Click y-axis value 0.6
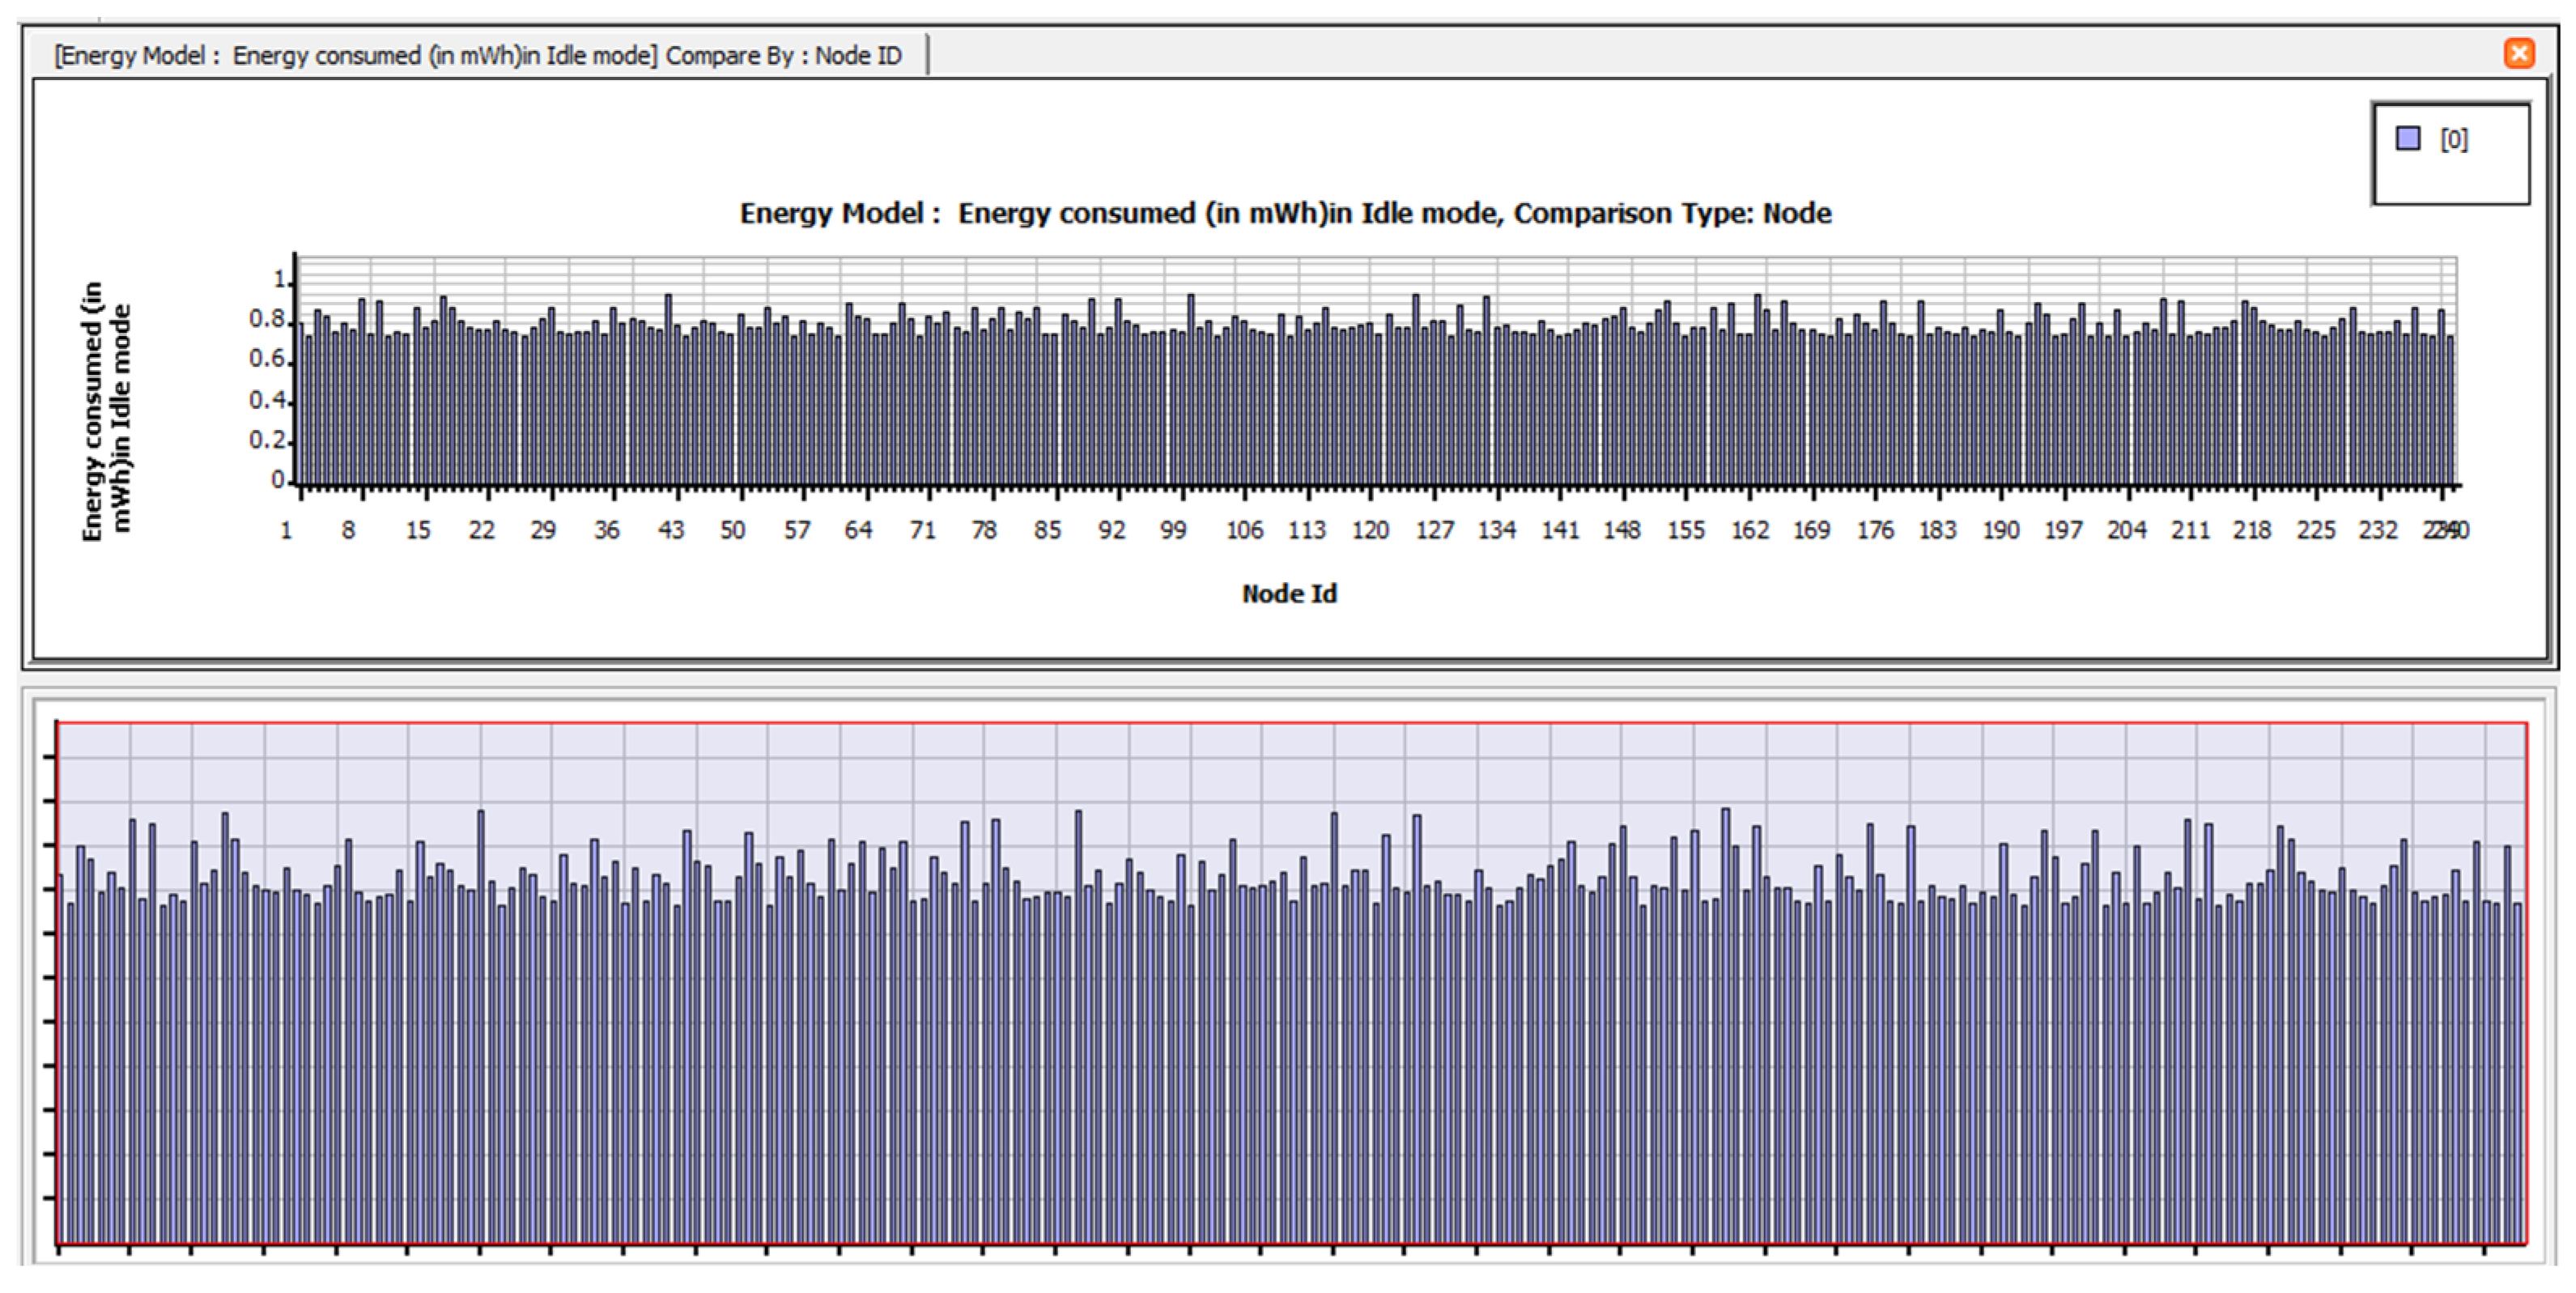This screenshot has height=1293, width=2576. click(x=267, y=359)
